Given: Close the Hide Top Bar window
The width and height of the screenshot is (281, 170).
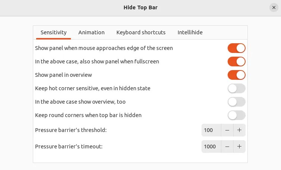Looking at the screenshot, I should (x=274, y=7).
